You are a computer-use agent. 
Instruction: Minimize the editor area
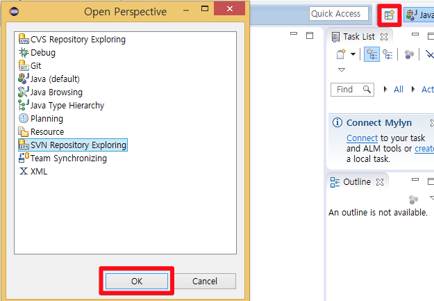pyautogui.click(x=294, y=33)
